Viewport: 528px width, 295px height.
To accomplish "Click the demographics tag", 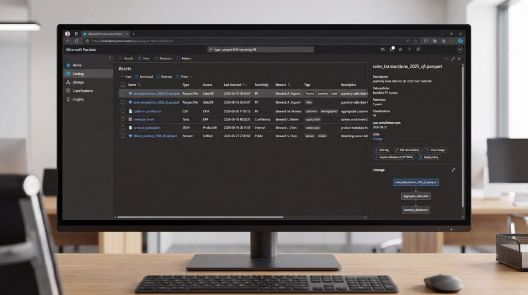I will tap(329, 111).
